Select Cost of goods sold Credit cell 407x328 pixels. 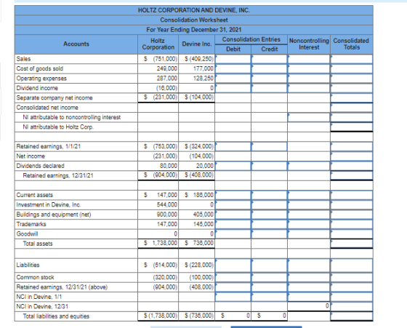click(269, 69)
